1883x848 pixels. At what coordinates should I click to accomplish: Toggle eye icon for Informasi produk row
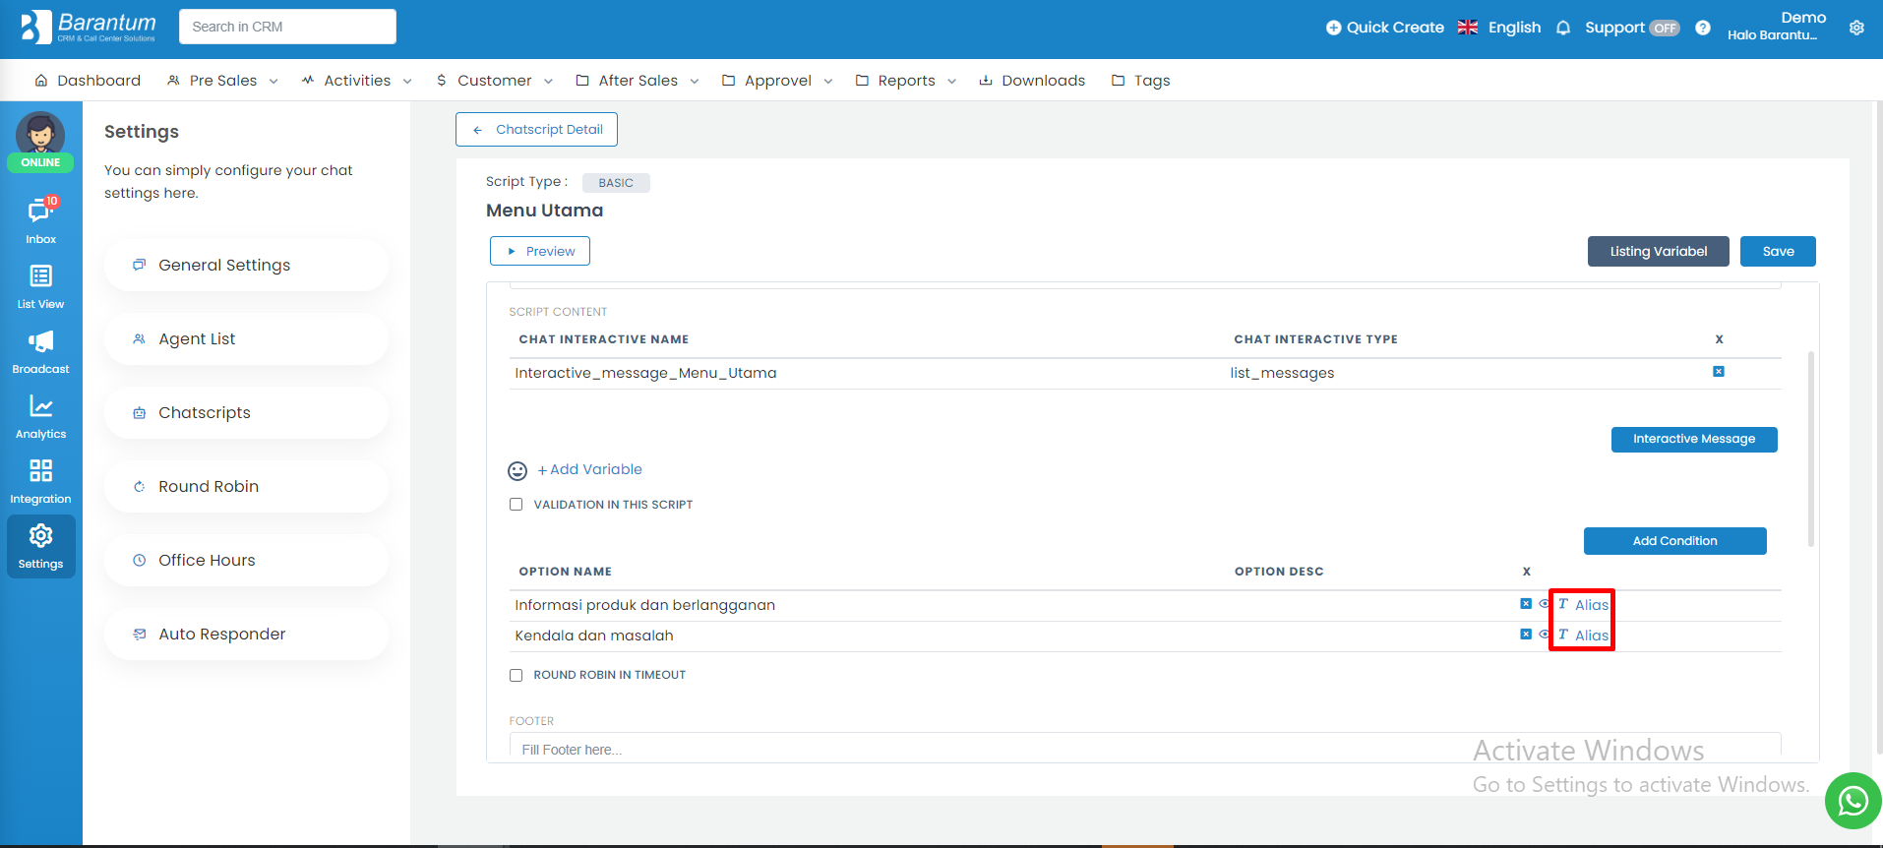(x=1544, y=604)
